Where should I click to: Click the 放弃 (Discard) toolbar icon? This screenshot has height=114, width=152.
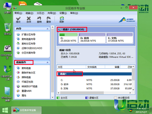(29, 20)
